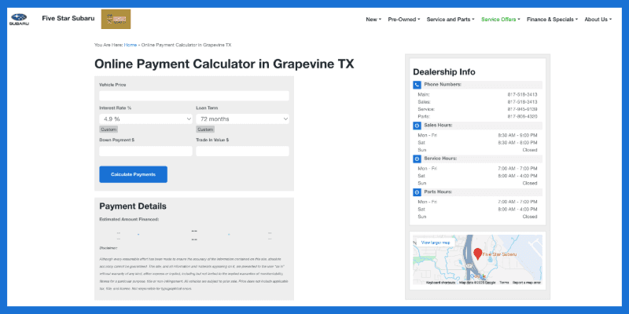
Task: Click the phone icon beside Phone Numbers
Action: tap(417, 85)
